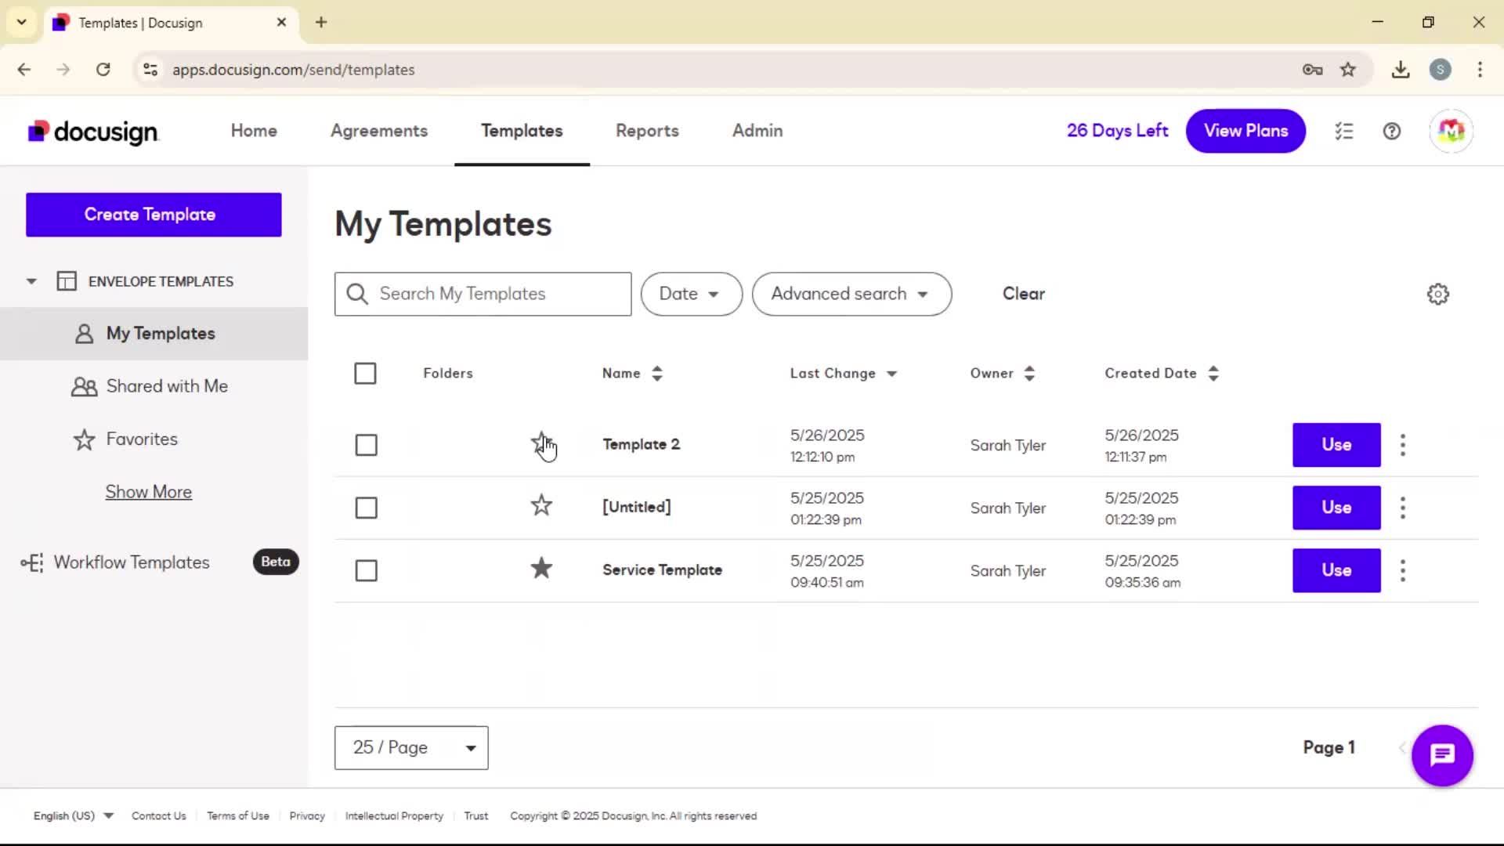The image size is (1504, 846).
Task: Open the Chrome profile S icon
Action: click(1440, 70)
